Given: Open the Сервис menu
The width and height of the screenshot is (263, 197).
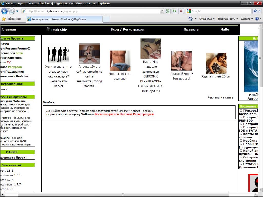Looking at the screenshot, I should (x=247, y=19).
